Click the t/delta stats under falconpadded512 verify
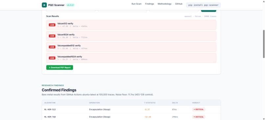This screenshot has height=120, width=265. (x=73, y=48)
